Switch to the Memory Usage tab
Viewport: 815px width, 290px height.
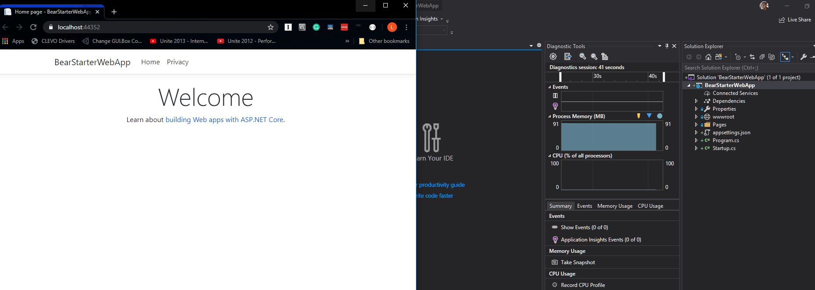point(615,206)
